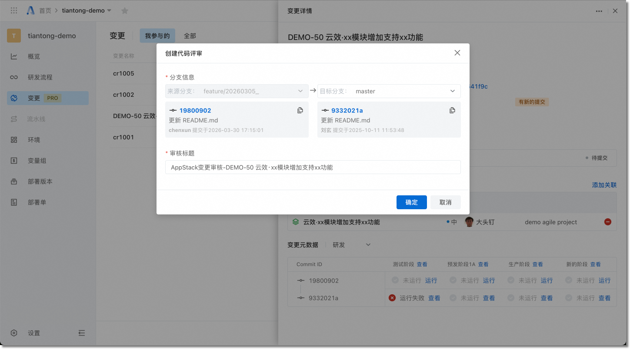Viewport: 630px width, 349px height.
Task: Open the 目标分支 master dropdown
Action: click(389, 91)
